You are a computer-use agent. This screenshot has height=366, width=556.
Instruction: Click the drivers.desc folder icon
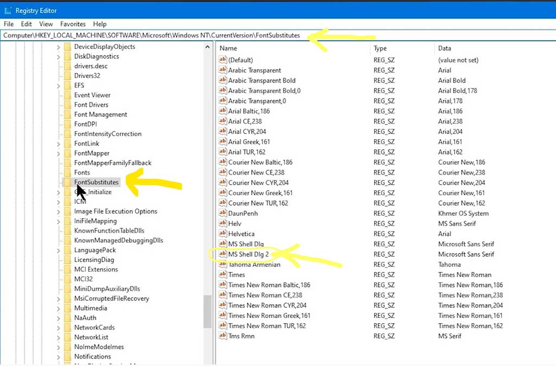click(x=67, y=66)
